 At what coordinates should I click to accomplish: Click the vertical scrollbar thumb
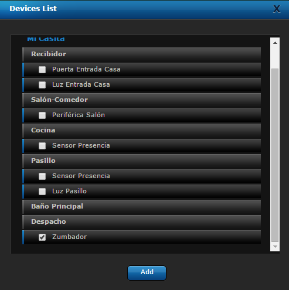[275, 155]
